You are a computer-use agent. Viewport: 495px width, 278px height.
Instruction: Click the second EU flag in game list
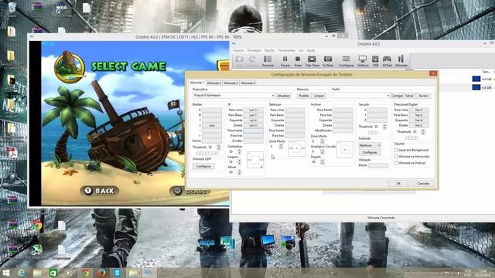(476, 87)
